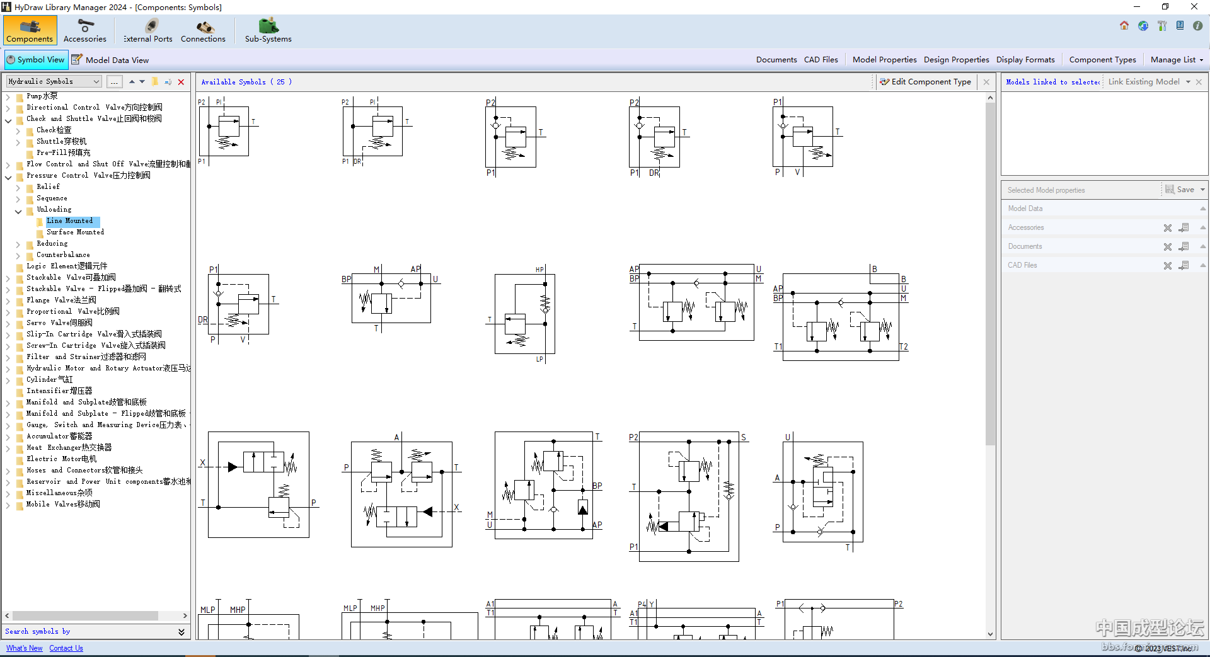Viewport: 1210px width, 657px height.
Task: Close the Available Symbols toolbar X
Action: pos(987,82)
